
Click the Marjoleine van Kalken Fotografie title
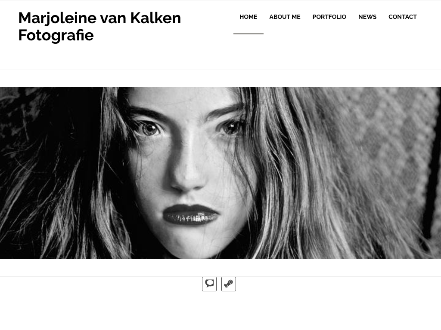pyautogui.click(x=99, y=26)
